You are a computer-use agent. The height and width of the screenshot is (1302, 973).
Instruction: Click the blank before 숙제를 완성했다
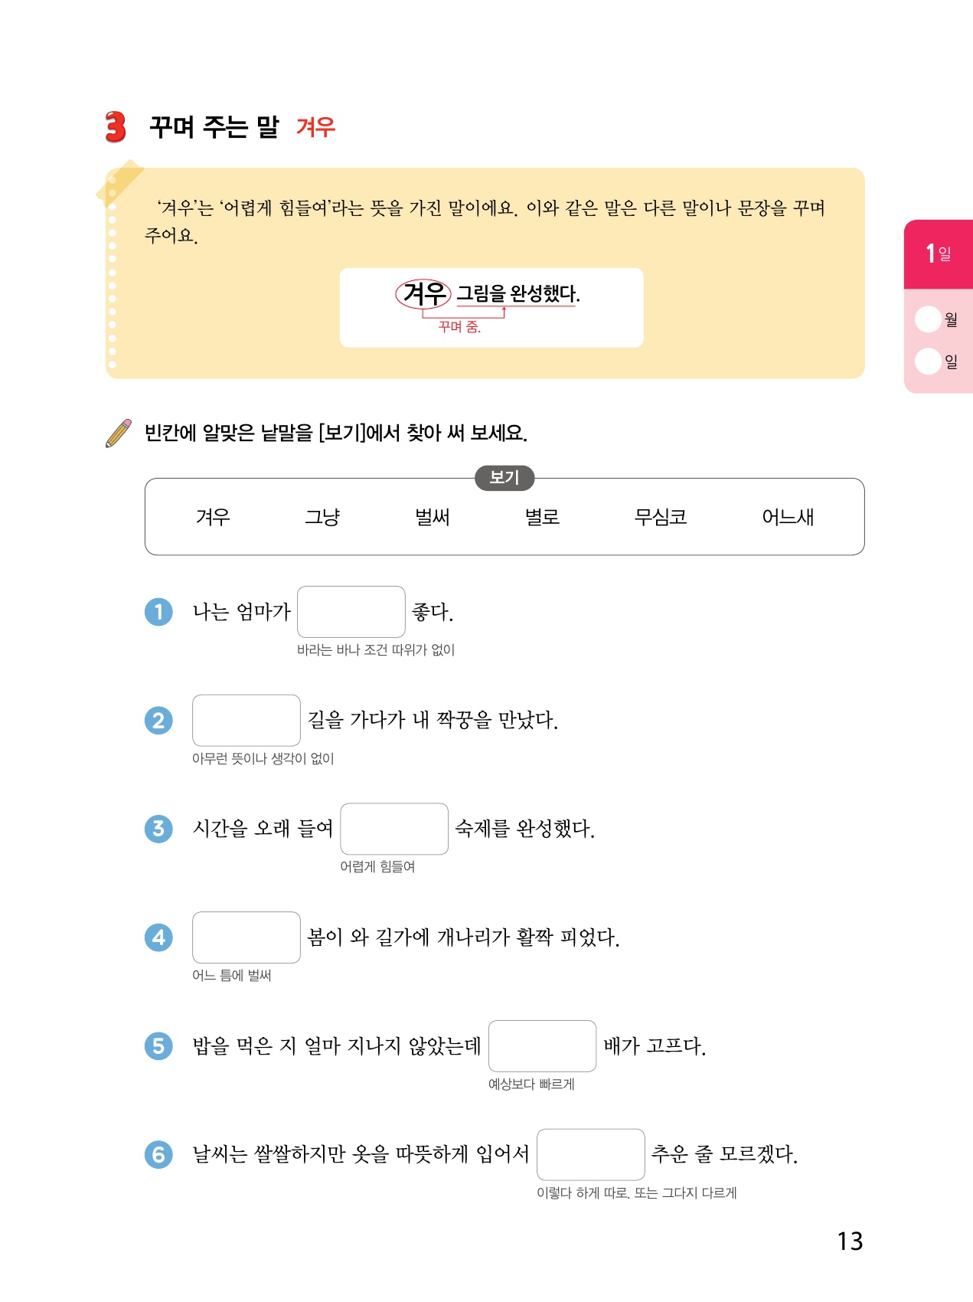coord(394,829)
